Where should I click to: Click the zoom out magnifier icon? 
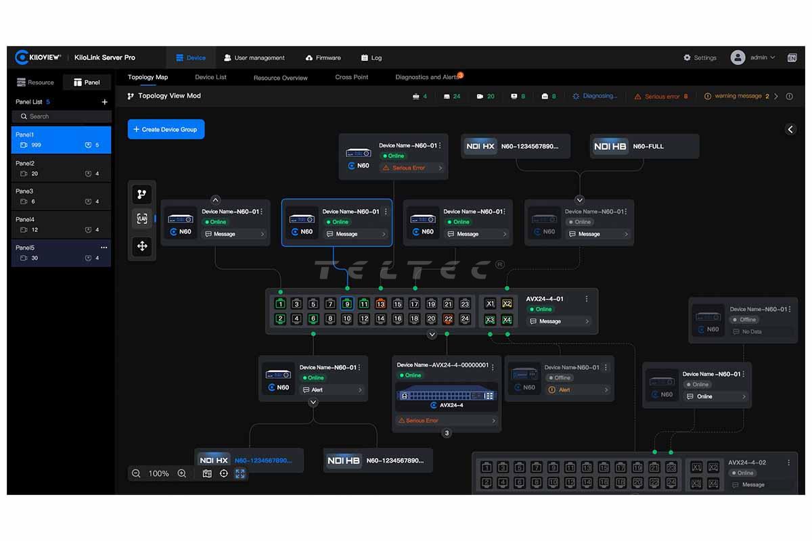(x=137, y=473)
